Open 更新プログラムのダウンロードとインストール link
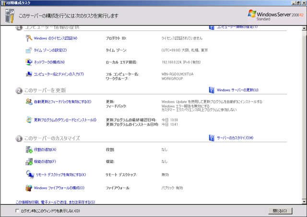This screenshot has width=307, height=217. tap(65, 120)
